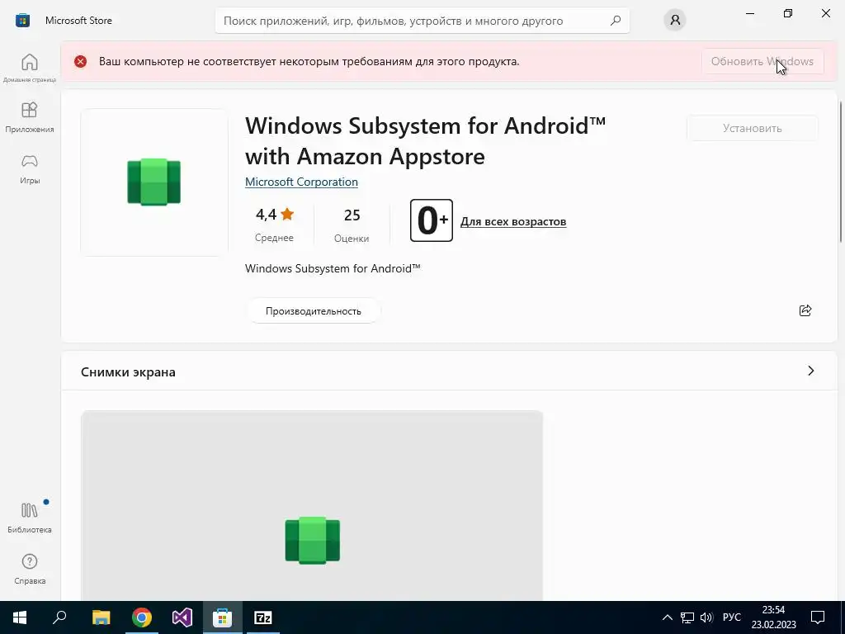Show hidden tray icons chevron
The width and height of the screenshot is (845, 634).
[x=667, y=617]
